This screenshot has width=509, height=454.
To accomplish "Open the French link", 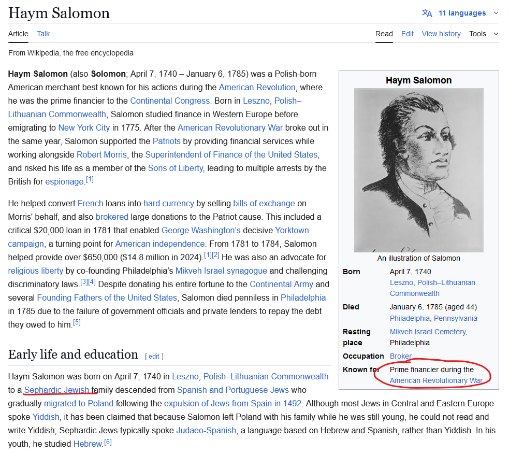I will point(90,204).
